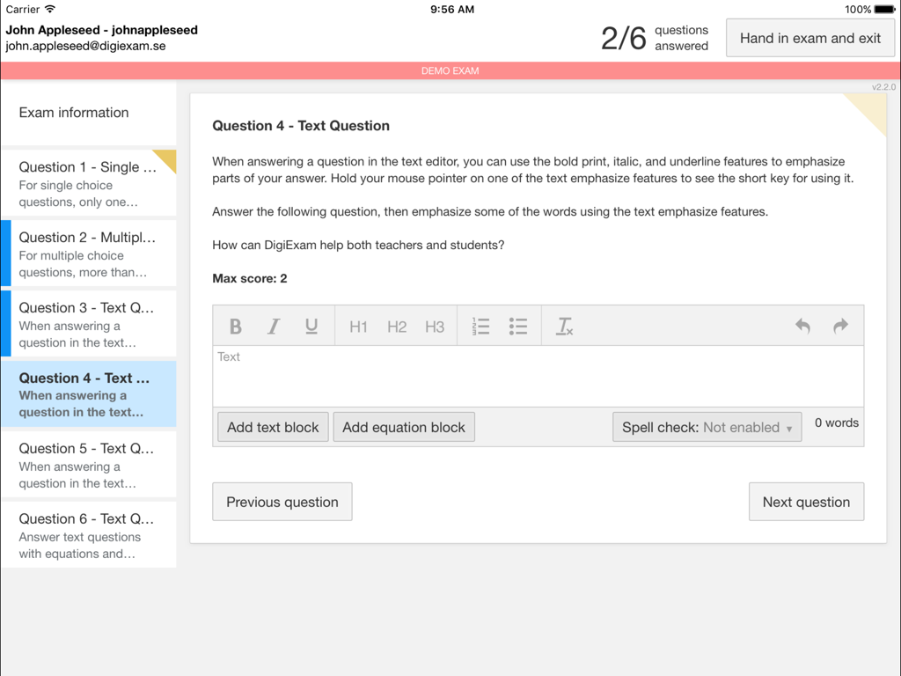The width and height of the screenshot is (901, 676).
Task: Clear text formatting with the Tx icon
Action: [564, 326]
